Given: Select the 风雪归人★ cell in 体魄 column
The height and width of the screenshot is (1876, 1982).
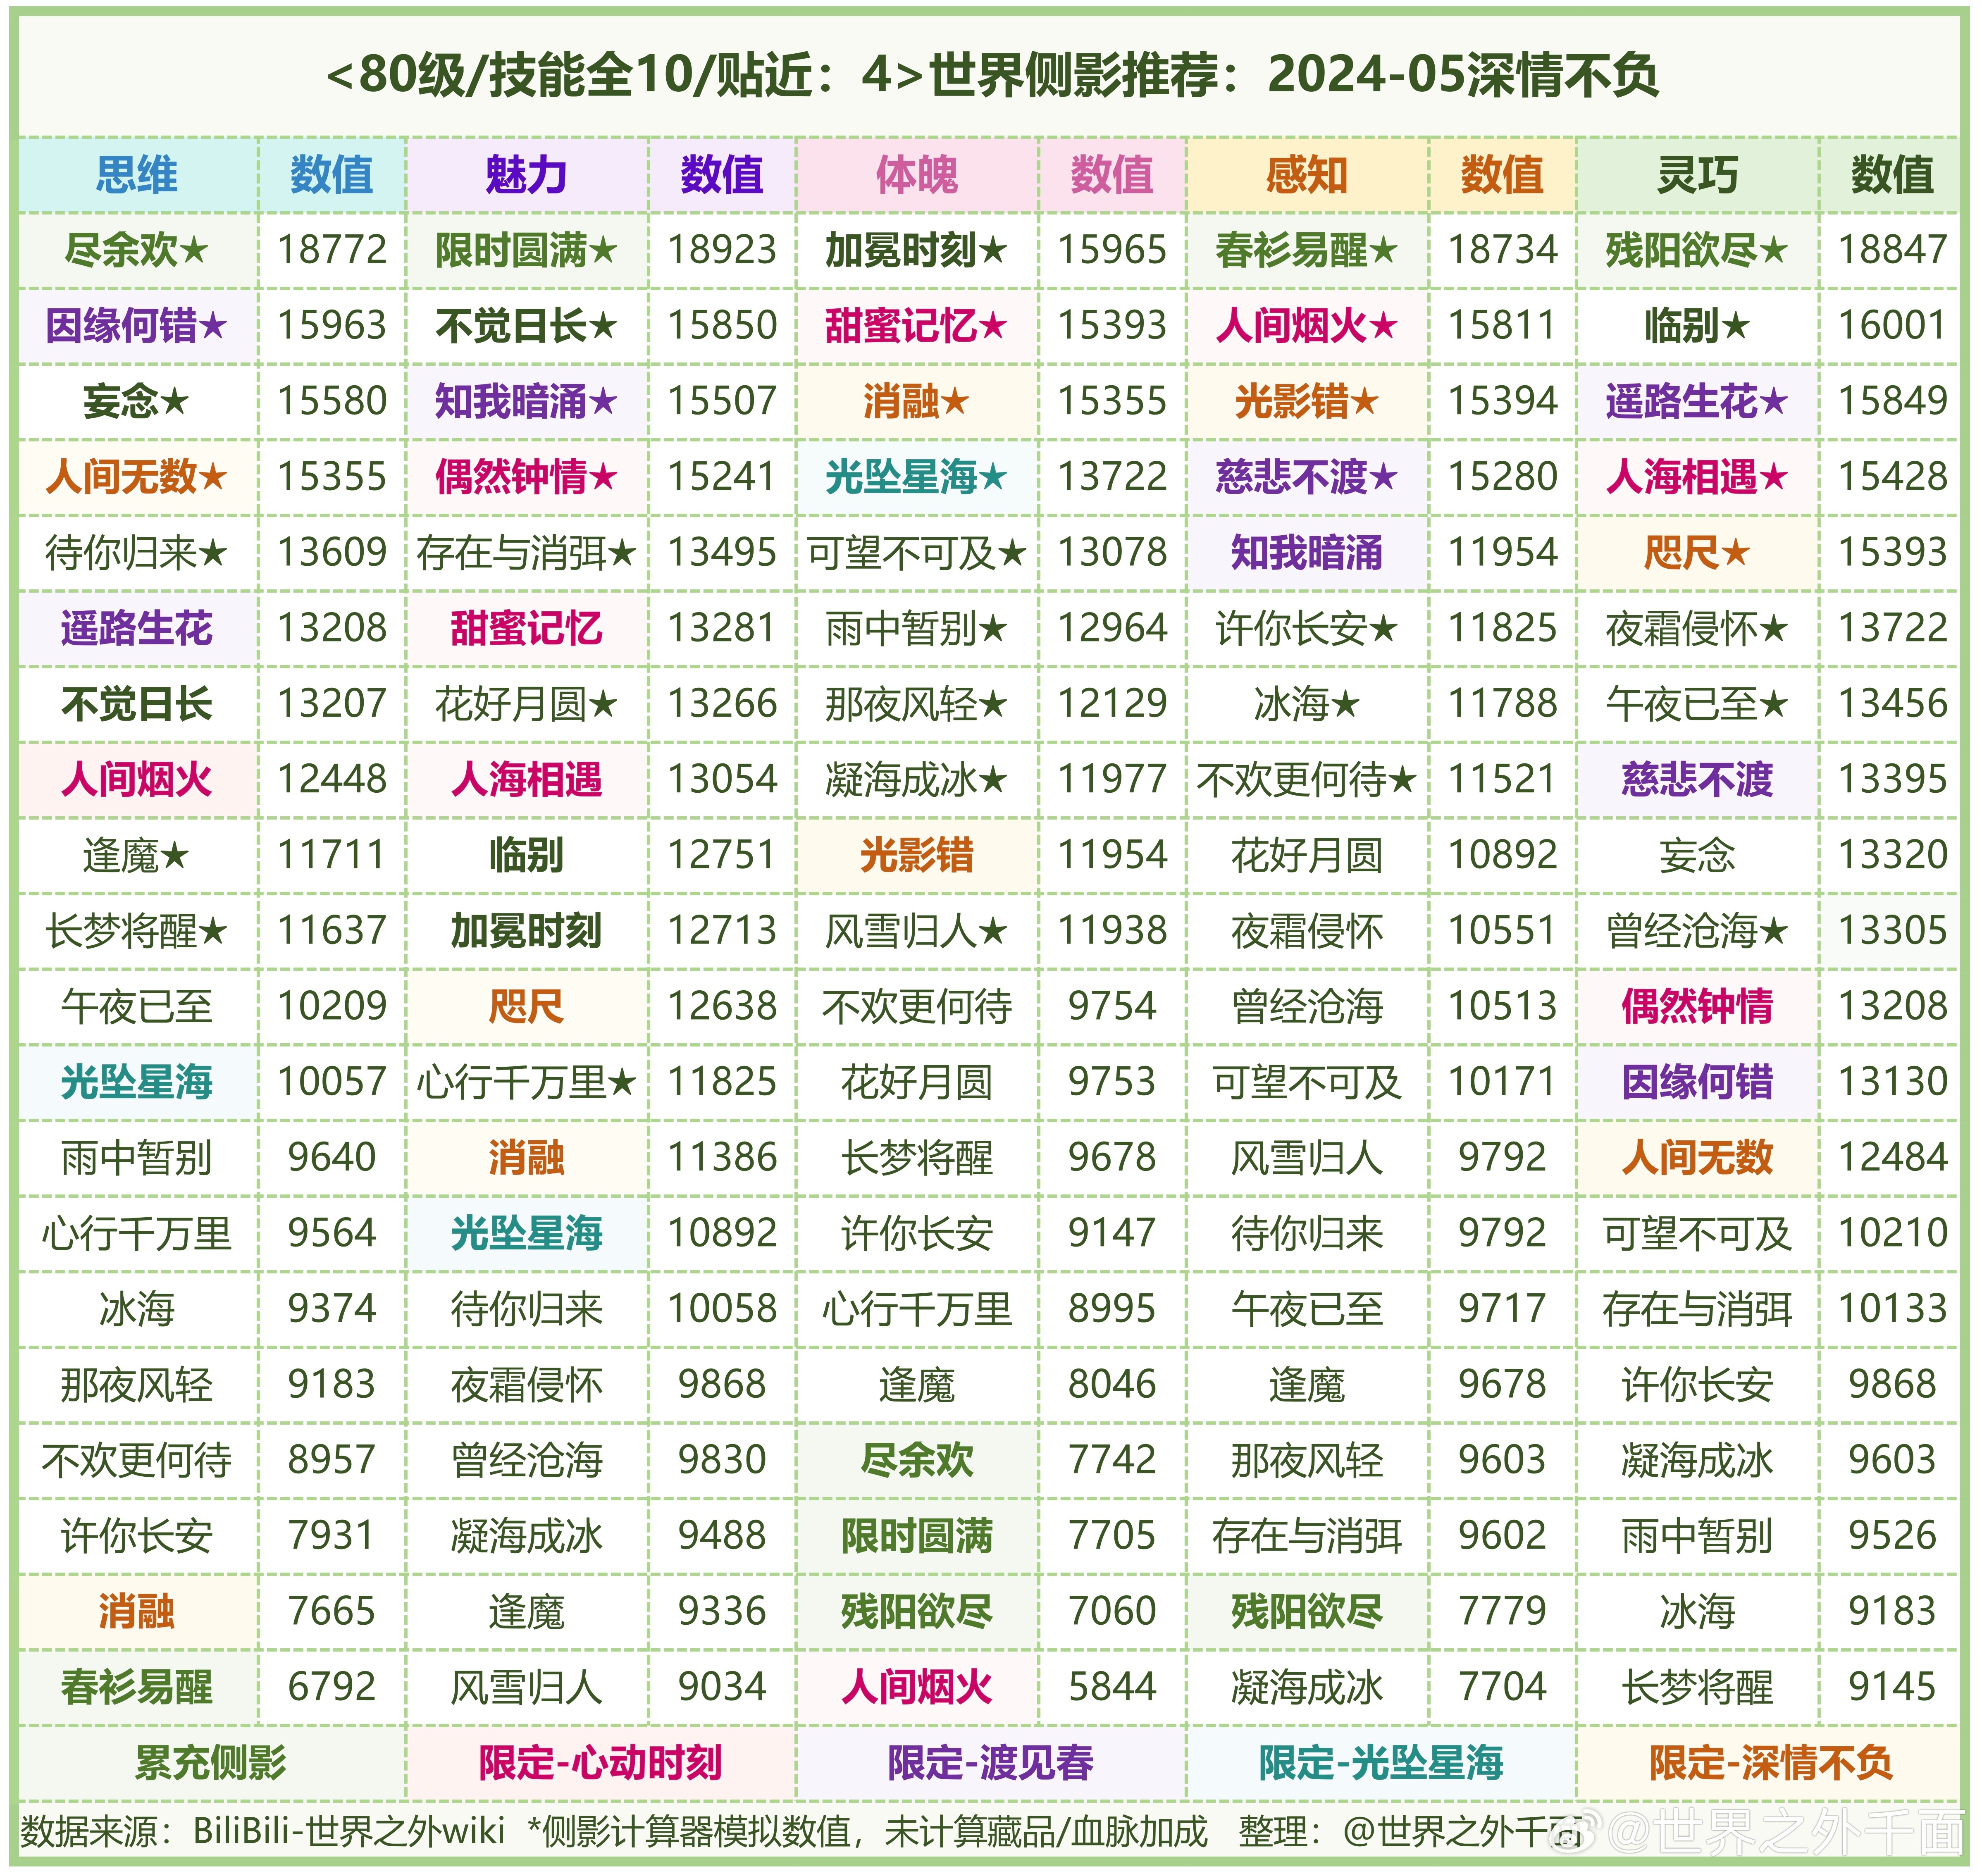Looking at the screenshot, I should click(917, 932).
